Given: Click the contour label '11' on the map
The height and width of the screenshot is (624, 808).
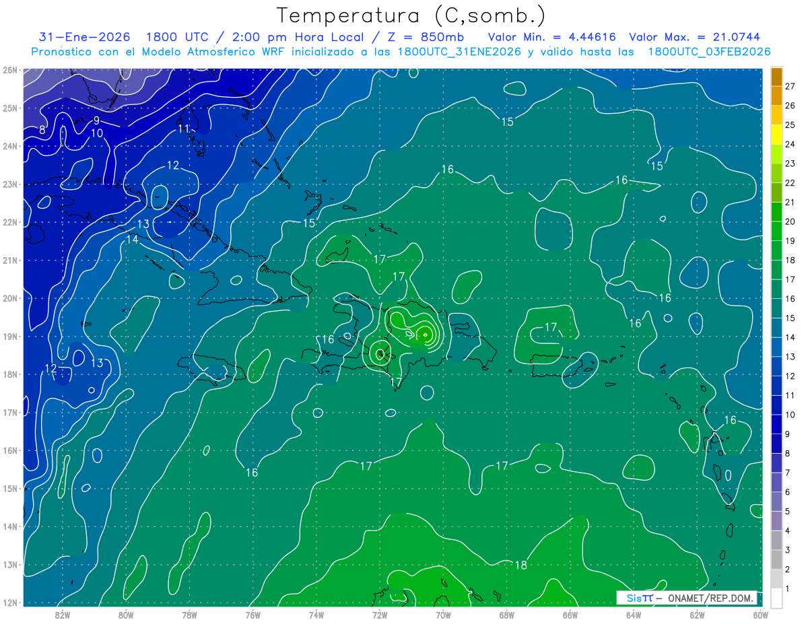Looking at the screenshot, I should [x=184, y=129].
